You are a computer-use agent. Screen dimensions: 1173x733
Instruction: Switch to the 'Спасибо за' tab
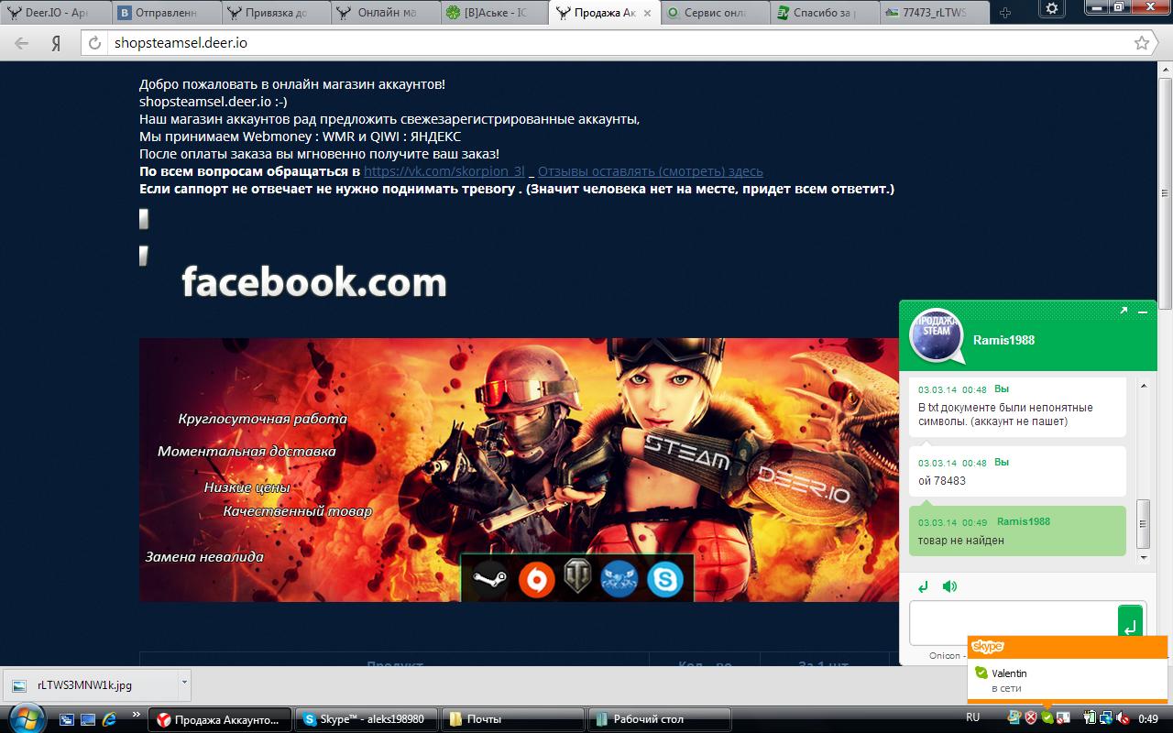(825, 13)
